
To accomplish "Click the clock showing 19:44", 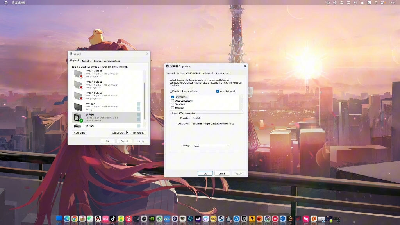I will point(392,3).
